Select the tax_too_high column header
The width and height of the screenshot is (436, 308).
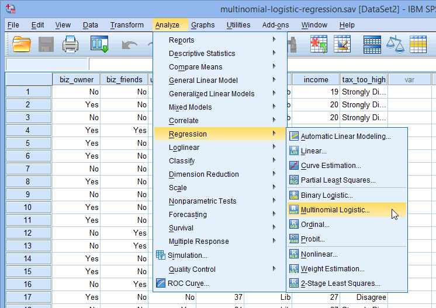point(364,80)
